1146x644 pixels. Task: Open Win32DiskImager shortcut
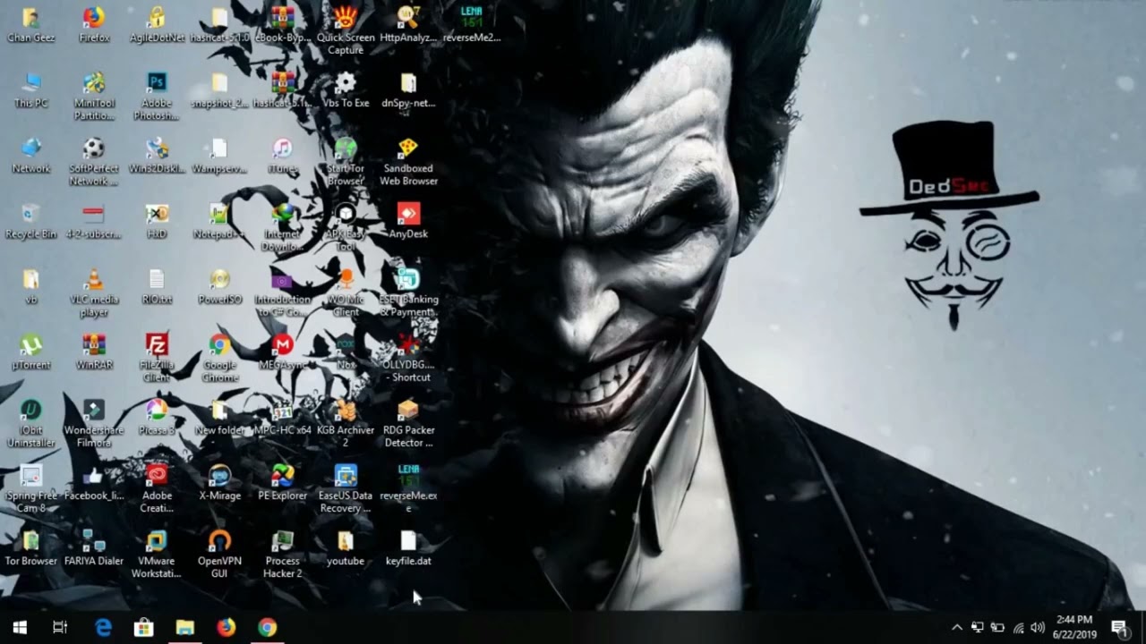pyautogui.click(x=157, y=156)
